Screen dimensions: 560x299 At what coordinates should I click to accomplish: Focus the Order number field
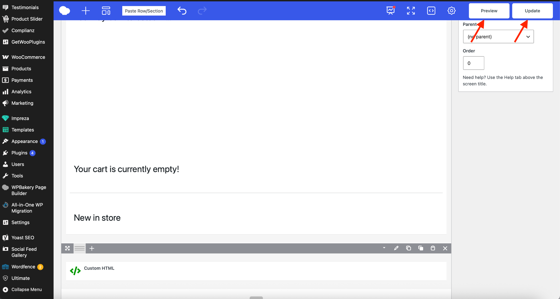[473, 63]
